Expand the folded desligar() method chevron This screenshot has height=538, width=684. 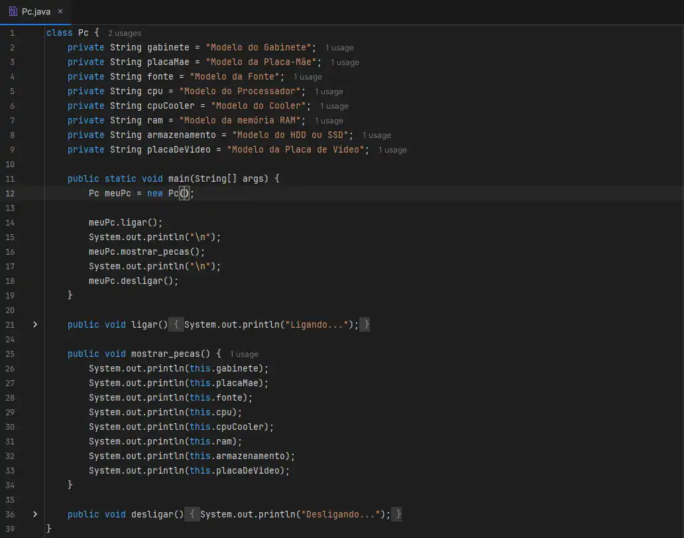pos(35,514)
